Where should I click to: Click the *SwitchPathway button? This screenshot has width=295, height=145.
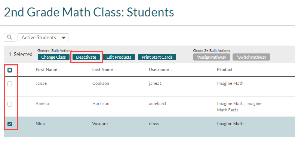pos(251,57)
